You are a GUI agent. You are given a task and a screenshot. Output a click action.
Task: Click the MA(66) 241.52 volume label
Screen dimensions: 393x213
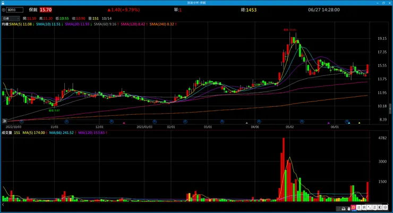point(63,133)
